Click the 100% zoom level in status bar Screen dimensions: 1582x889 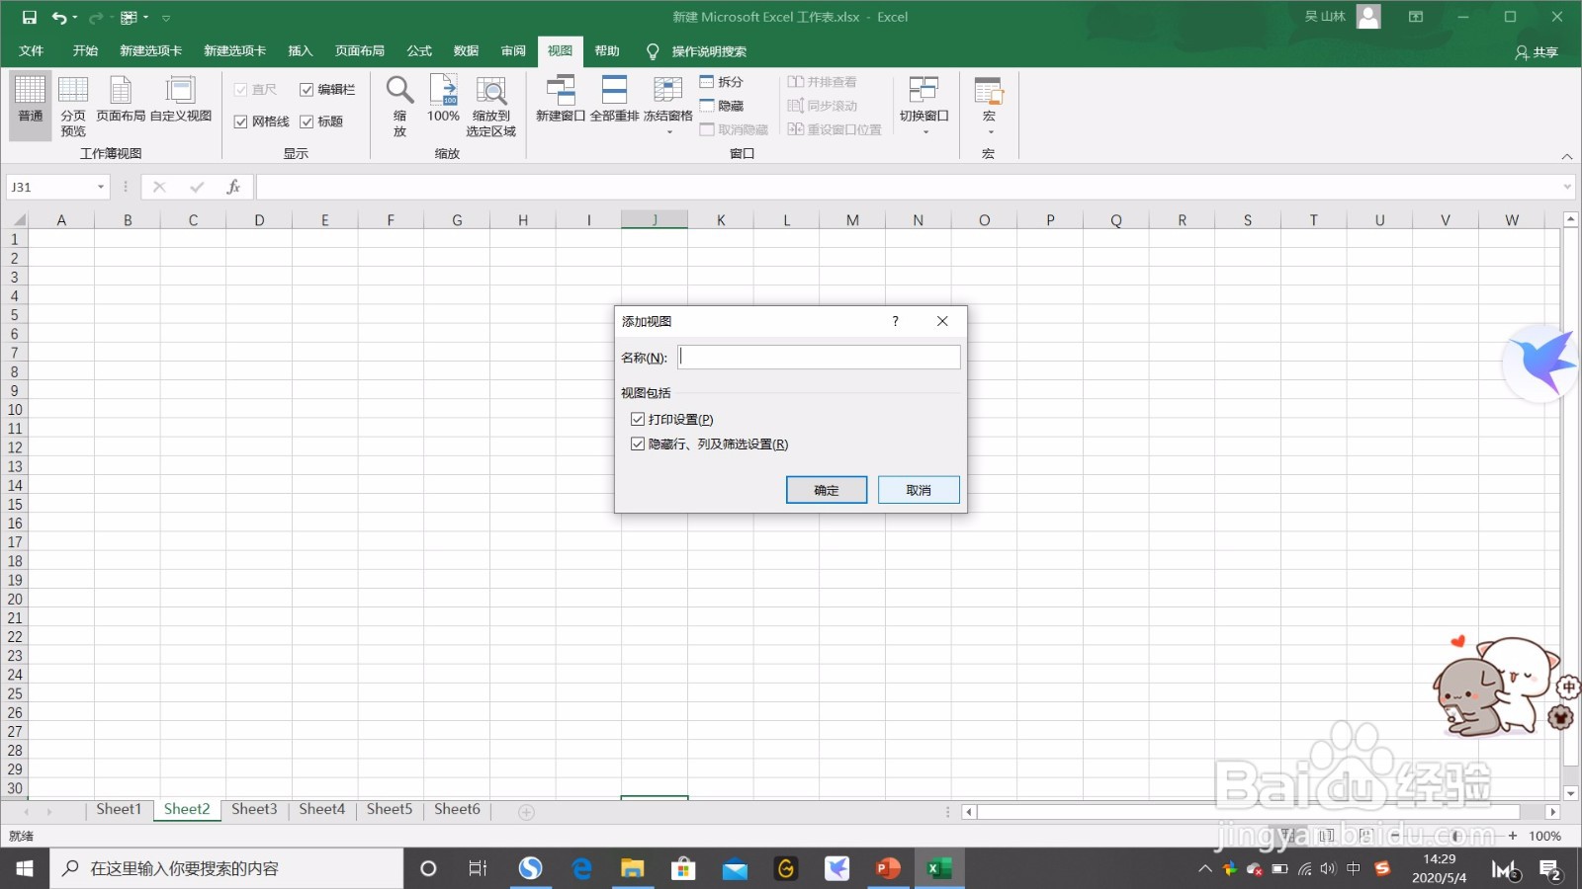[x=1544, y=836]
